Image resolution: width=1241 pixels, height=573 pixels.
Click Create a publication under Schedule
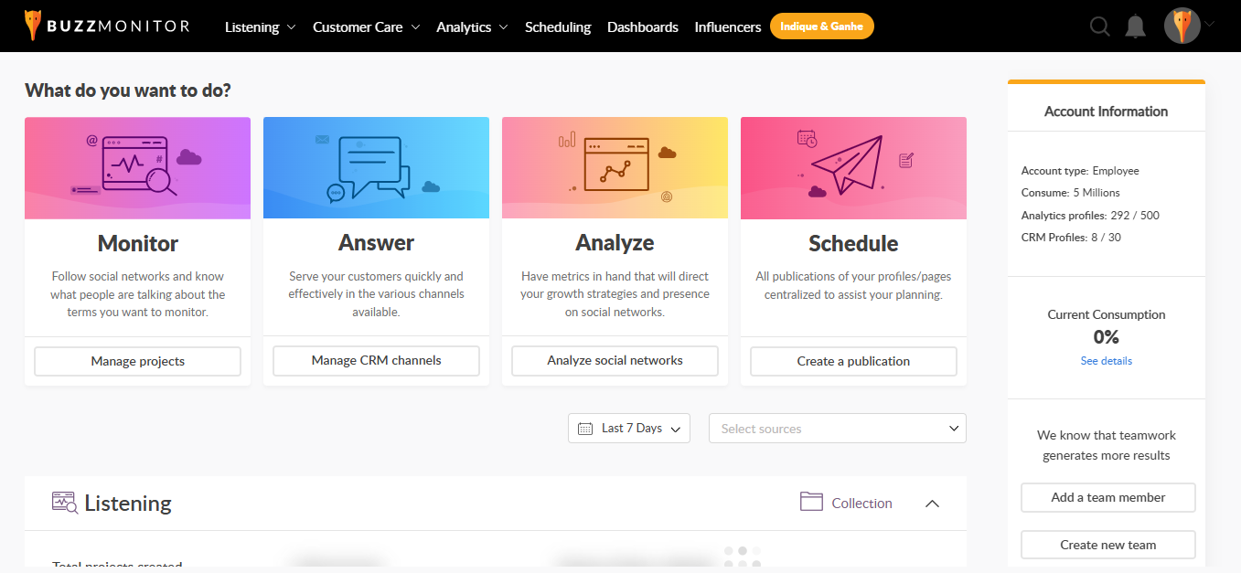click(x=852, y=361)
